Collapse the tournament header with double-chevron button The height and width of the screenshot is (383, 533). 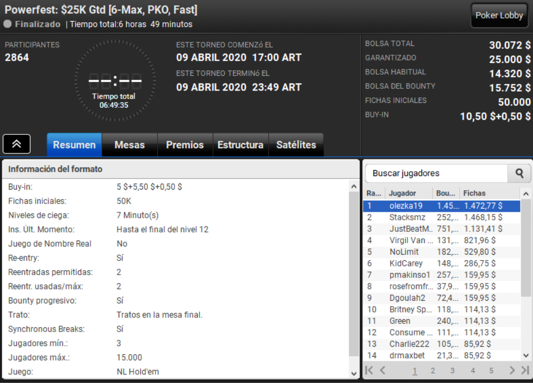(17, 144)
